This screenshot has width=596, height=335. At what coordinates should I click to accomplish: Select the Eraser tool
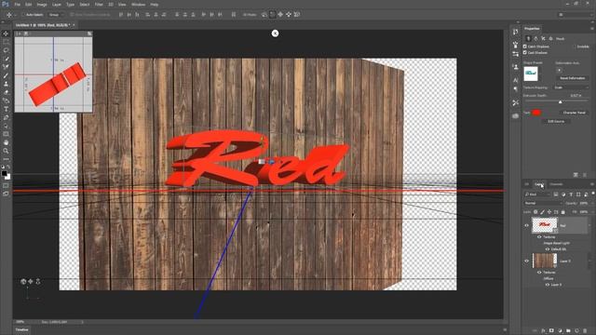tap(6, 92)
